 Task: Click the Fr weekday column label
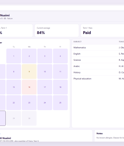point(60,47)
